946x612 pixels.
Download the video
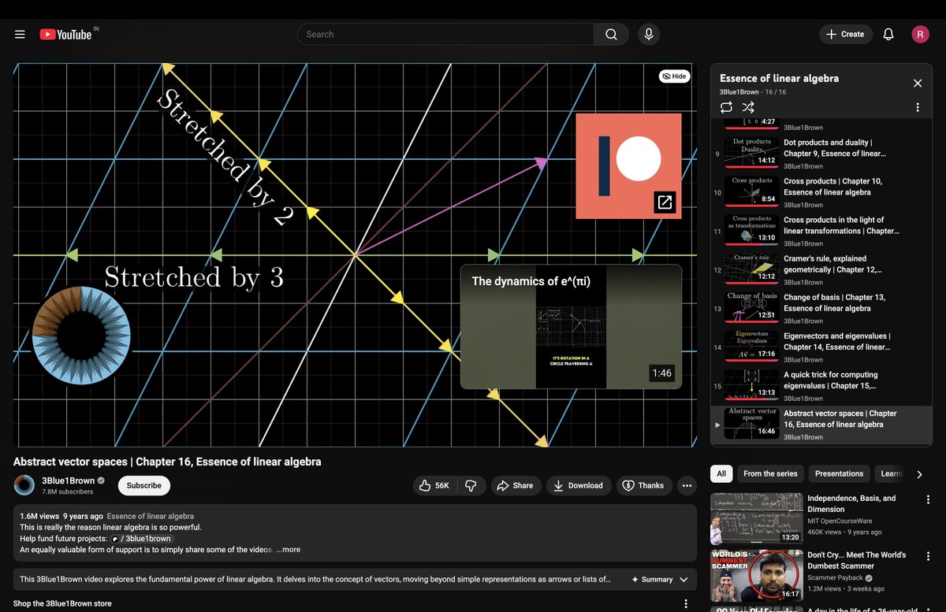pos(578,485)
